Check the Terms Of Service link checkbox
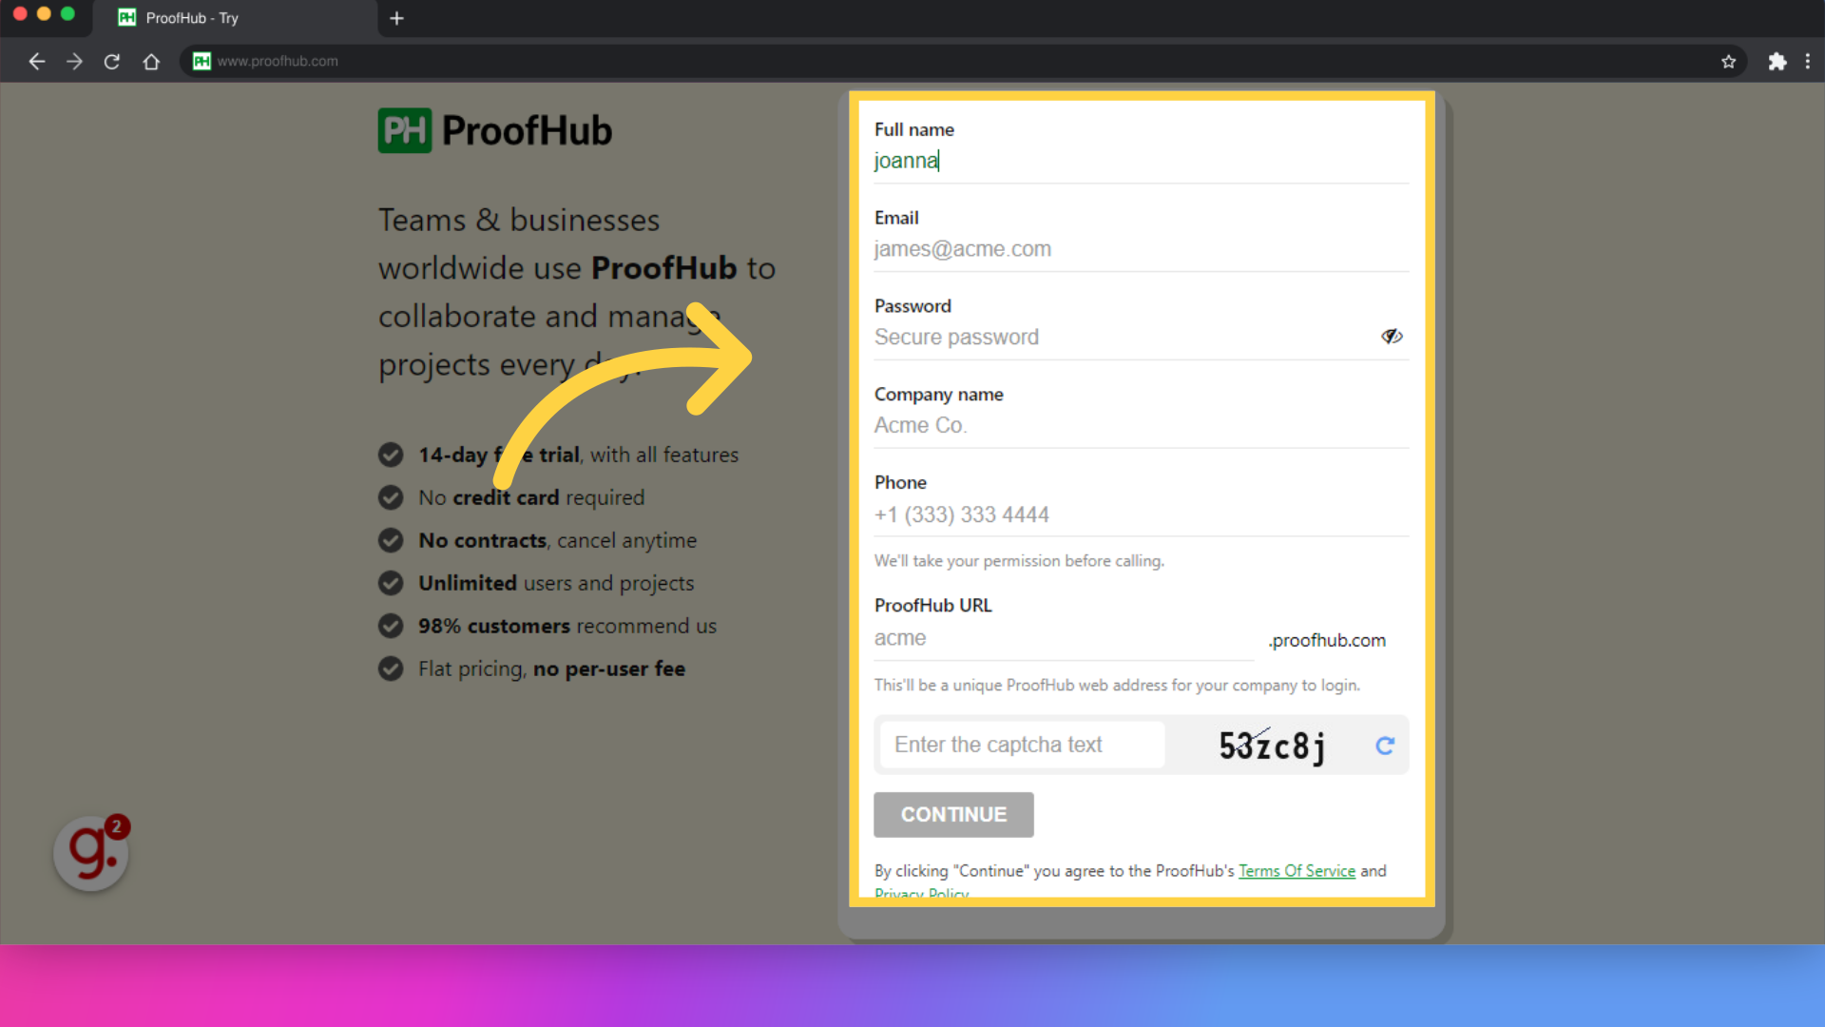The width and height of the screenshot is (1825, 1027). coord(1297,870)
